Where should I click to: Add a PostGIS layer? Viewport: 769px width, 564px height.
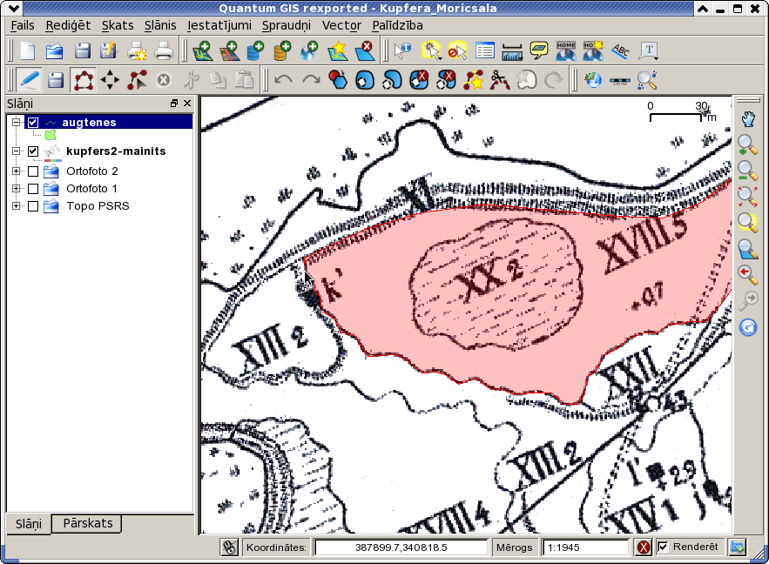click(x=255, y=50)
